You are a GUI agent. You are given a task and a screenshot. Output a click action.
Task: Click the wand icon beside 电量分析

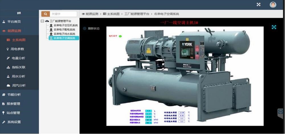click(x=8, y=58)
